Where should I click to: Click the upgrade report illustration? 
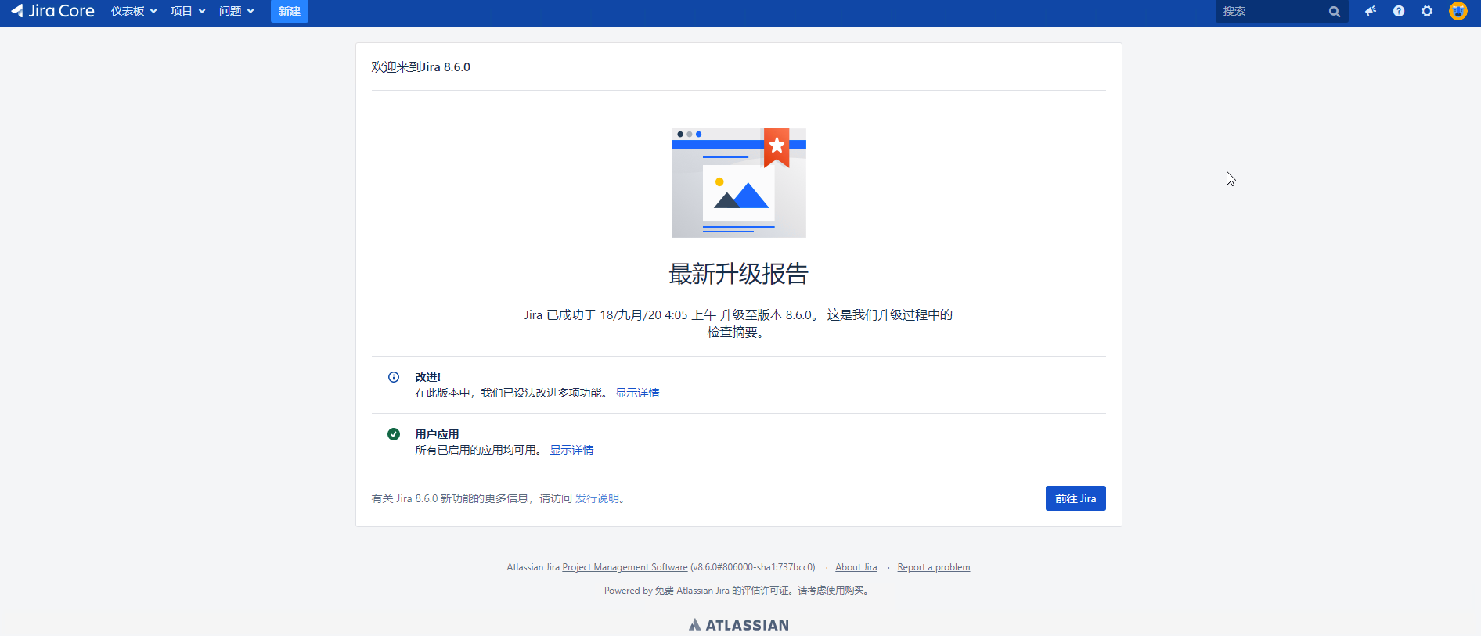[739, 183]
